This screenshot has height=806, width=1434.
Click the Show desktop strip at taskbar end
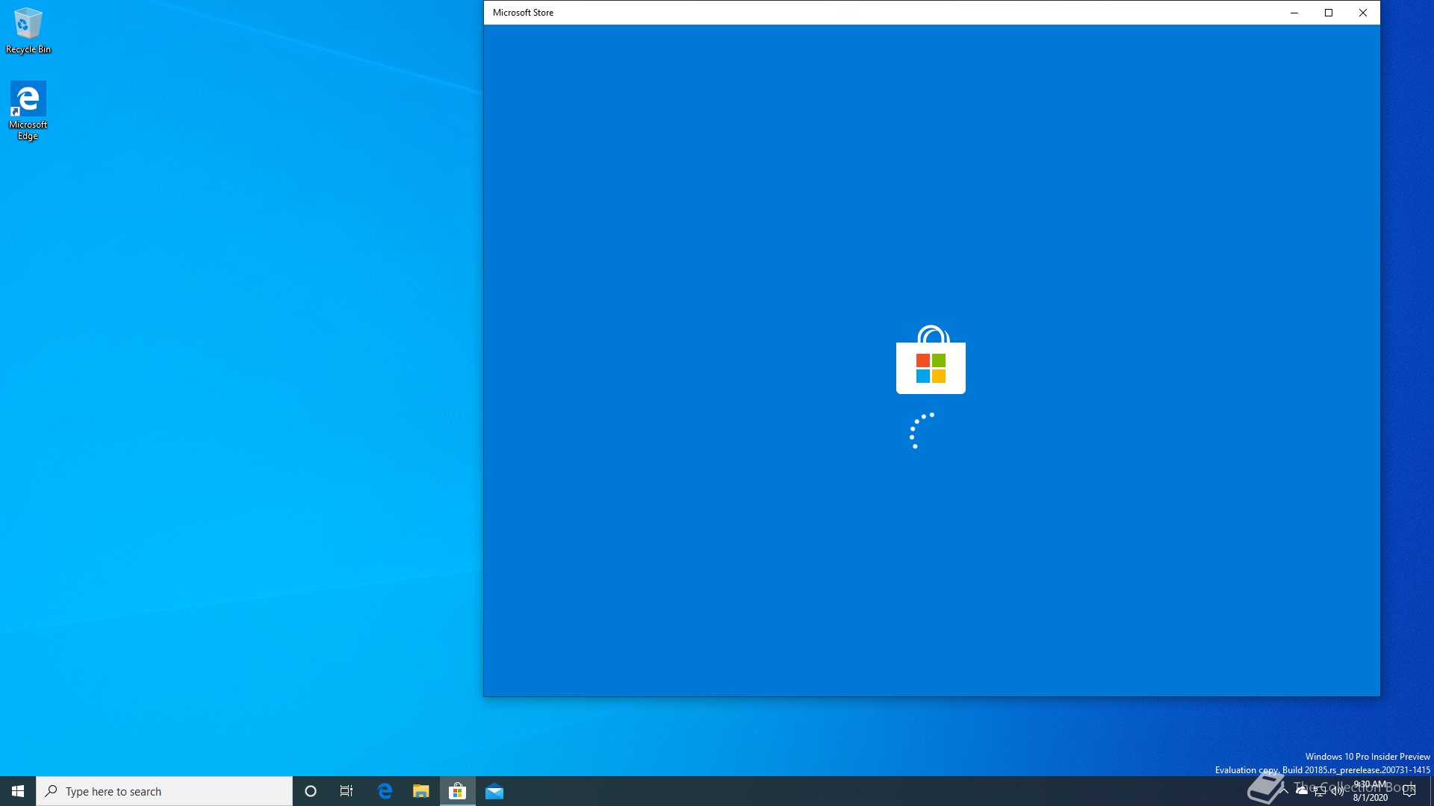tap(1431, 791)
